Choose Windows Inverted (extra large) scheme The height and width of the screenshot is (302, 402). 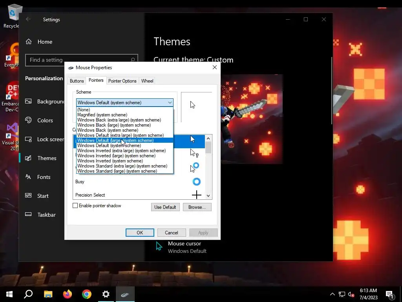tap(125, 151)
